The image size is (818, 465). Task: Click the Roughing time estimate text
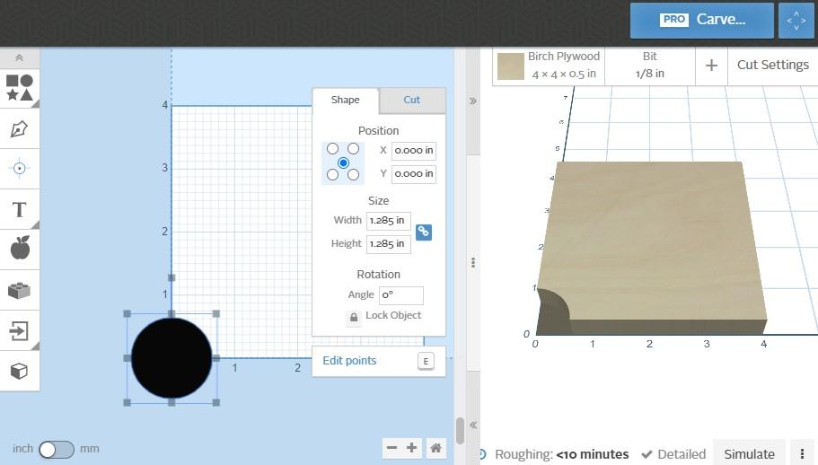[561, 454]
